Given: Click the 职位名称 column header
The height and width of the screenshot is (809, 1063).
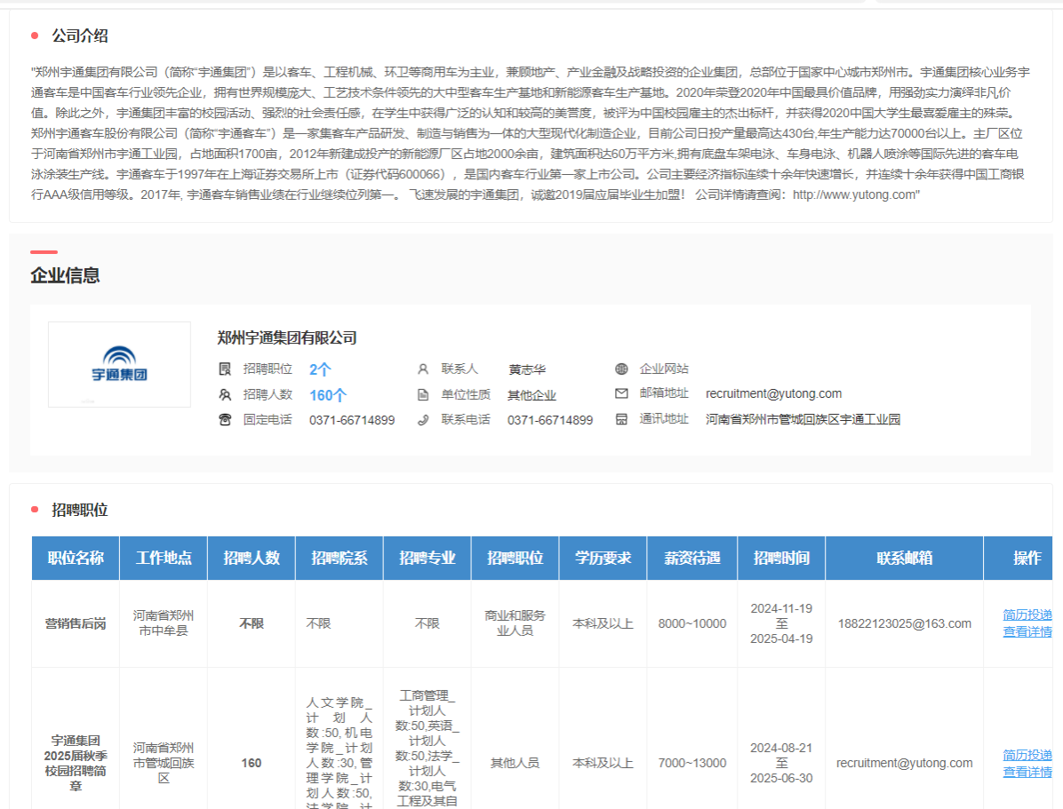Looking at the screenshot, I should point(76,559).
